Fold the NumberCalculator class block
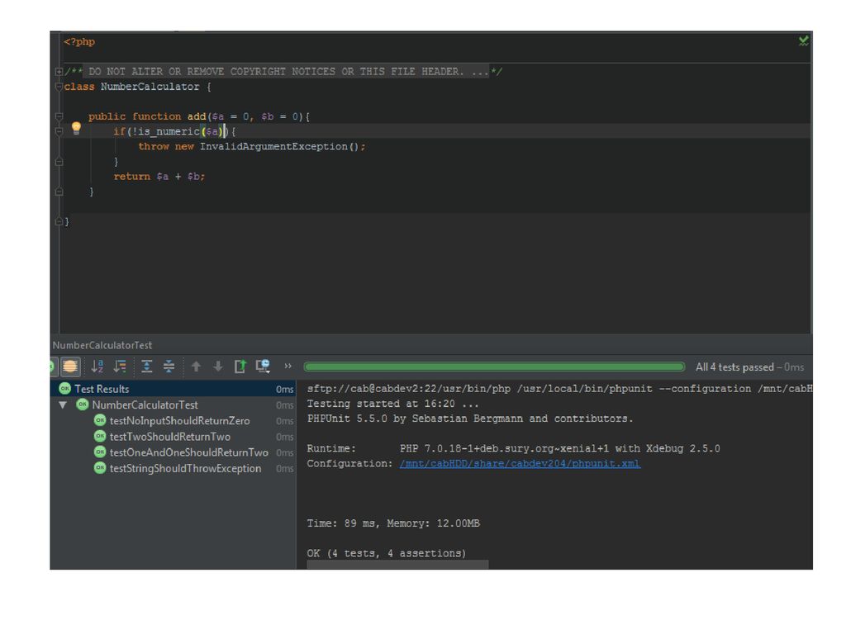 pyautogui.click(x=59, y=87)
